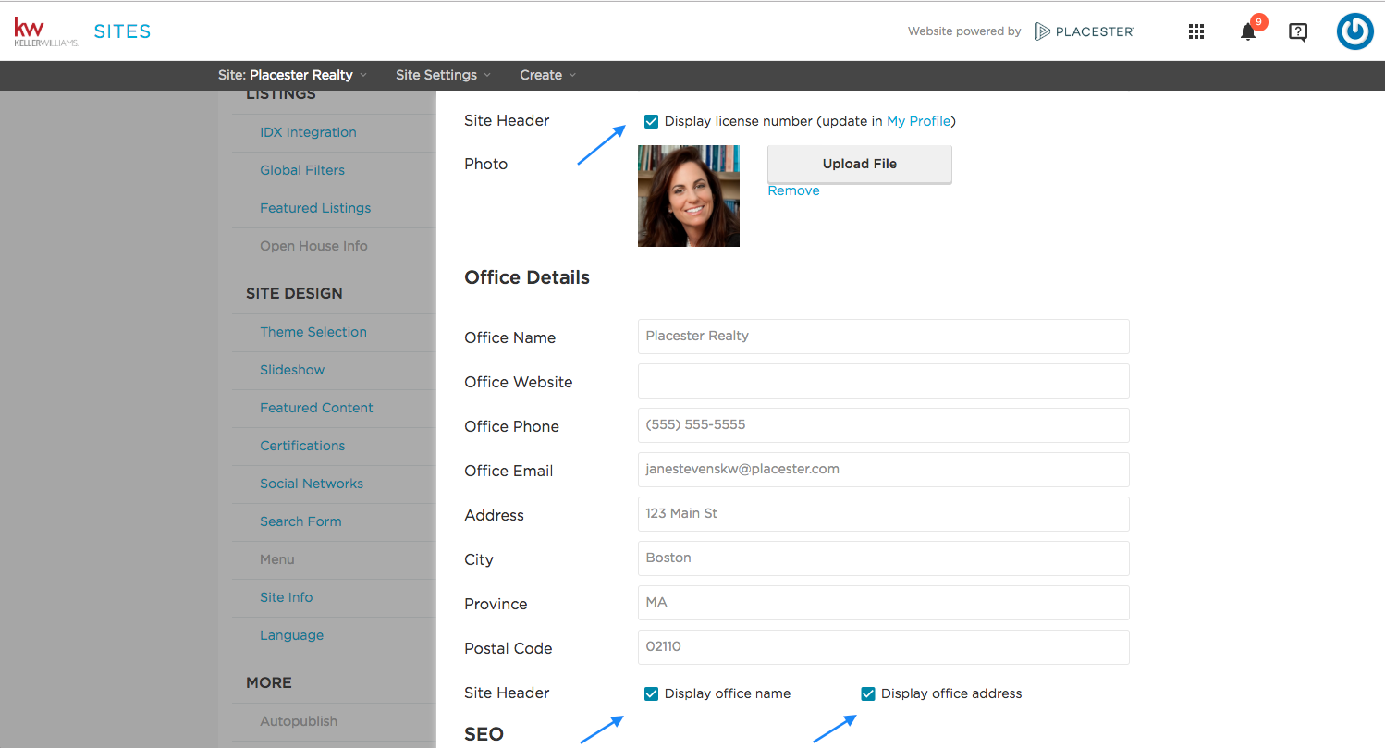This screenshot has width=1385, height=748.
Task: Click the Address field with 123 Main St
Action: point(884,514)
